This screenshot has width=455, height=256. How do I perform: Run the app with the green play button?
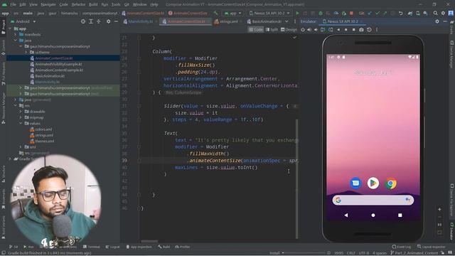pyautogui.click(x=297, y=14)
